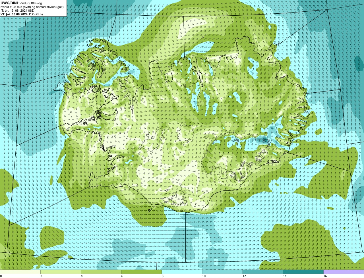Click the legend scale label 6
Image resolution: width=364 pixels, height=278 pixels.
point(122,276)
